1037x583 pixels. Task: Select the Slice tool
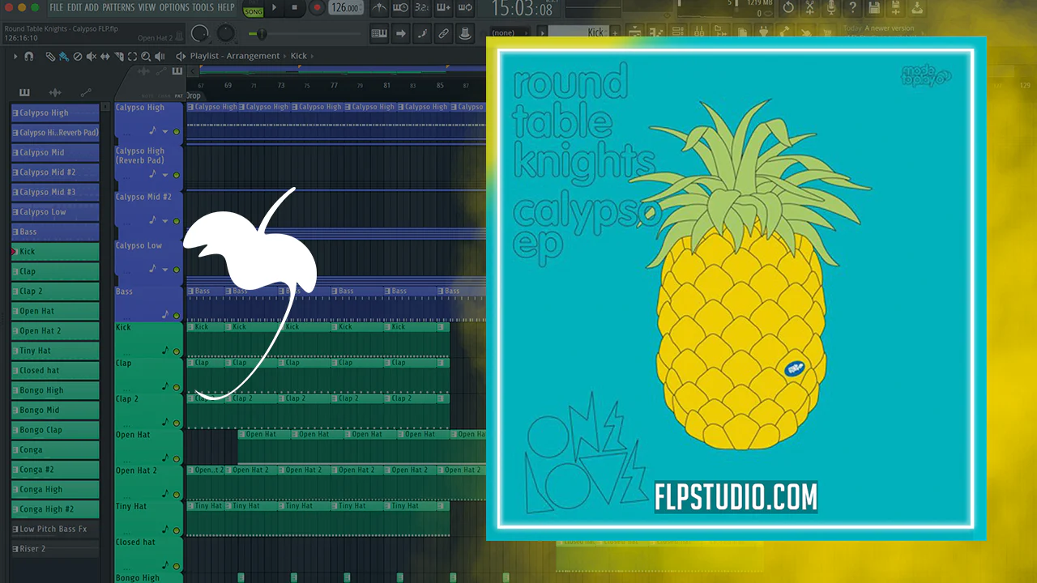[x=118, y=57]
